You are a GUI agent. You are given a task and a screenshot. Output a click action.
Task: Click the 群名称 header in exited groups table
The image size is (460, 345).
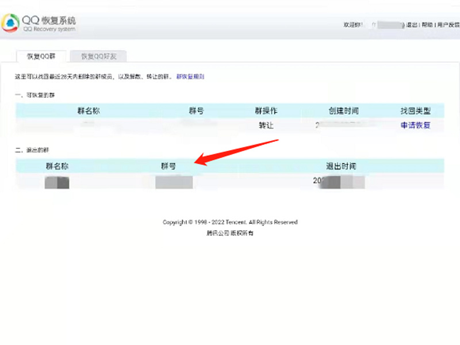pyautogui.click(x=61, y=166)
